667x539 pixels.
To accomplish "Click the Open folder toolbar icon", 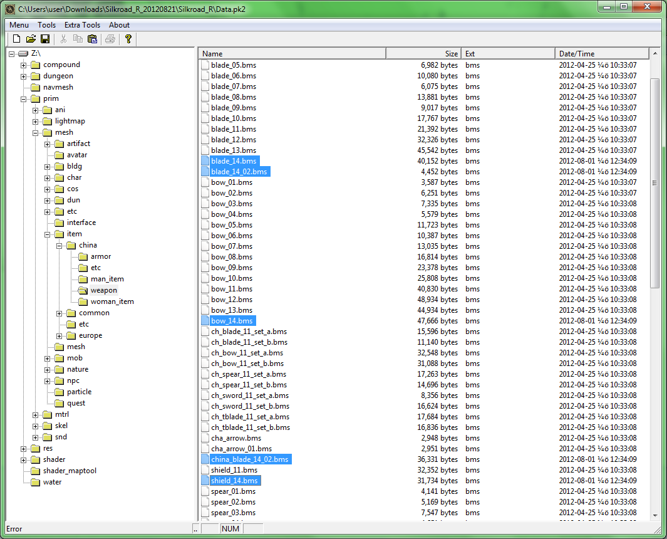I will (31, 39).
